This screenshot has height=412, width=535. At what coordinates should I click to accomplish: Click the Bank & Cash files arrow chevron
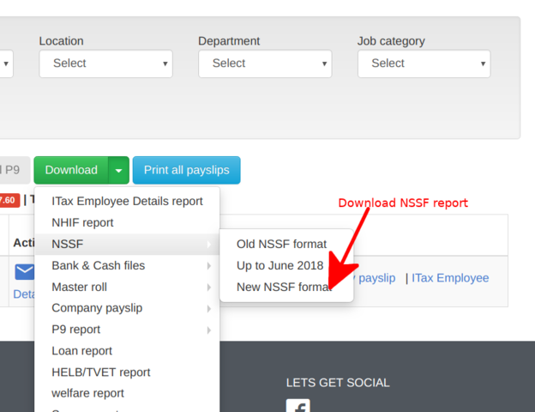pyautogui.click(x=209, y=266)
